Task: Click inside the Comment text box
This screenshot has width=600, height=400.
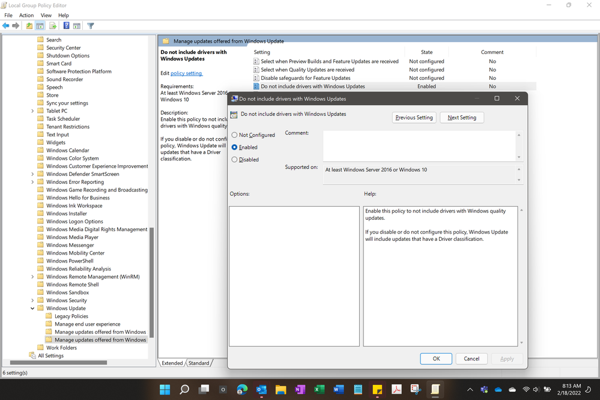Action: [x=419, y=146]
